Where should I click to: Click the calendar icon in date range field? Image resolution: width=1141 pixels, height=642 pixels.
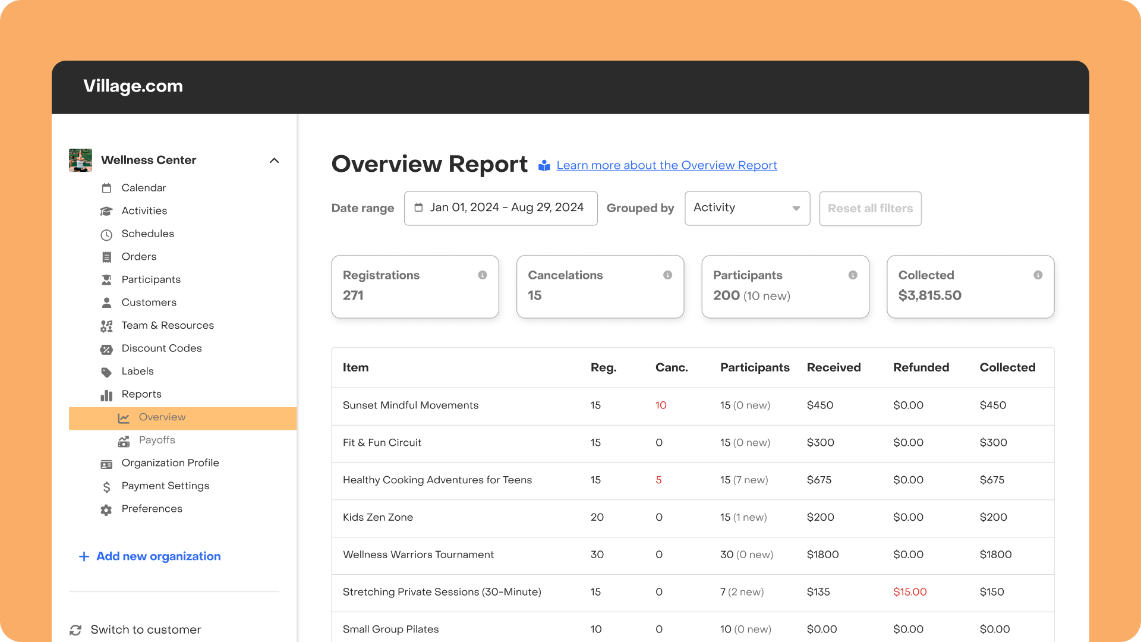coord(418,207)
